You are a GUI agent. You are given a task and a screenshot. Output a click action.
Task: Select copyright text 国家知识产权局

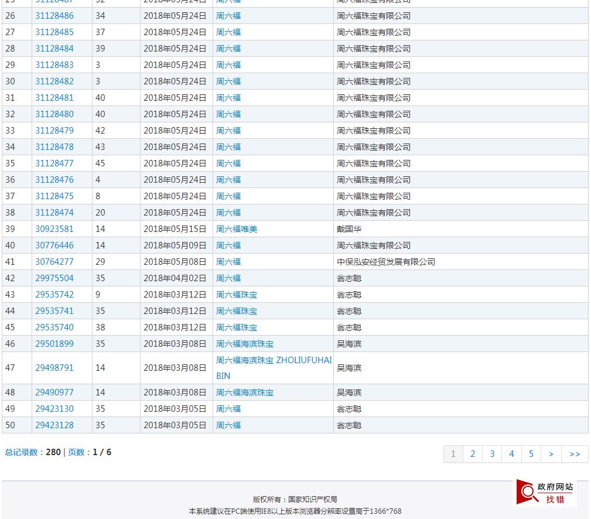312,500
